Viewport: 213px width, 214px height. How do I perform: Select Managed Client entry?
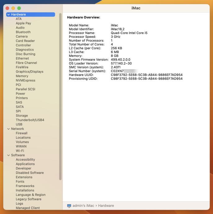(x=28, y=208)
